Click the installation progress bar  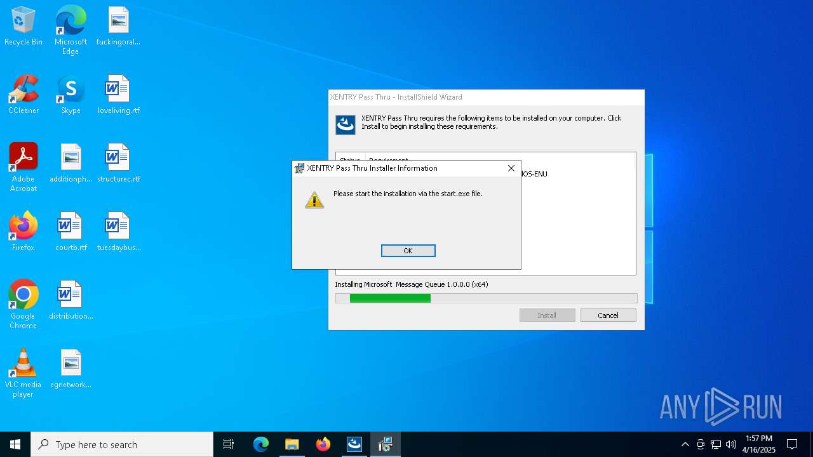click(486, 298)
